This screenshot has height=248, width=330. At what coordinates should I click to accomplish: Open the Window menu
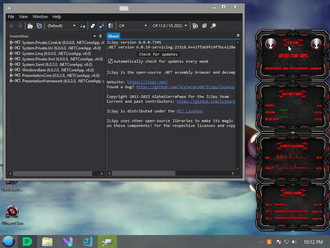pyautogui.click(x=40, y=17)
